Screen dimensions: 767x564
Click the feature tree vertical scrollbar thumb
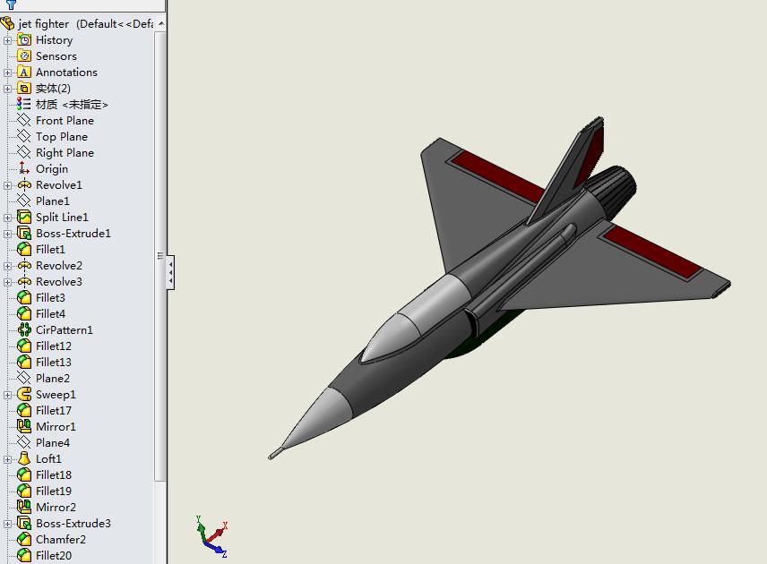pos(160,256)
